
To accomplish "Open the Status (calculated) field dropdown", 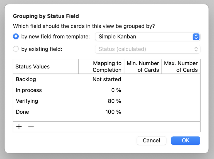I will [147, 49].
